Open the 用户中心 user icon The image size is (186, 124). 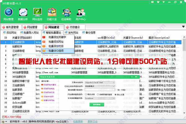[80, 14]
